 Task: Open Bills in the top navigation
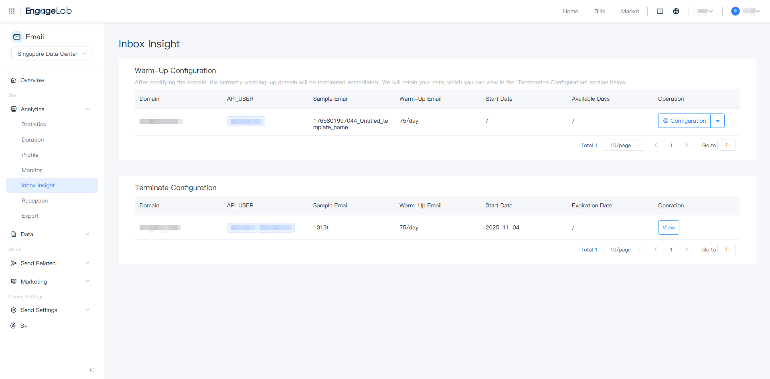[600, 11]
